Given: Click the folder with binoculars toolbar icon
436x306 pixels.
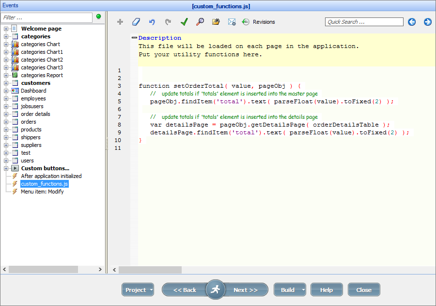Looking at the screenshot, I should 216,22.
